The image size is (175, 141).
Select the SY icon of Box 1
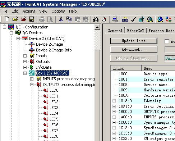click(x=32, y=73)
